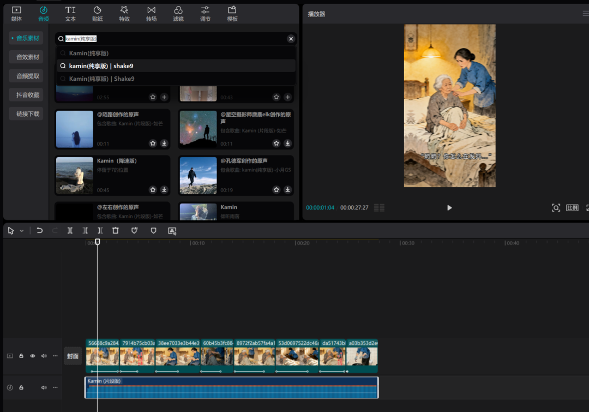
Task: Click the zoom-to-fit icon in the player
Action: 556,208
